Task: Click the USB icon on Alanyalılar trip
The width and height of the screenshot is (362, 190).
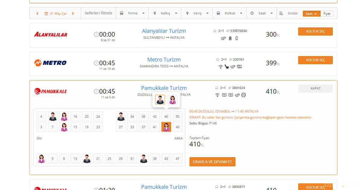Action: 230,38
